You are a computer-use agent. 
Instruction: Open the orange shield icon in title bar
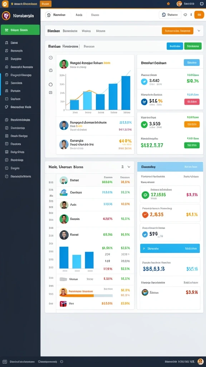coord(5,4)
